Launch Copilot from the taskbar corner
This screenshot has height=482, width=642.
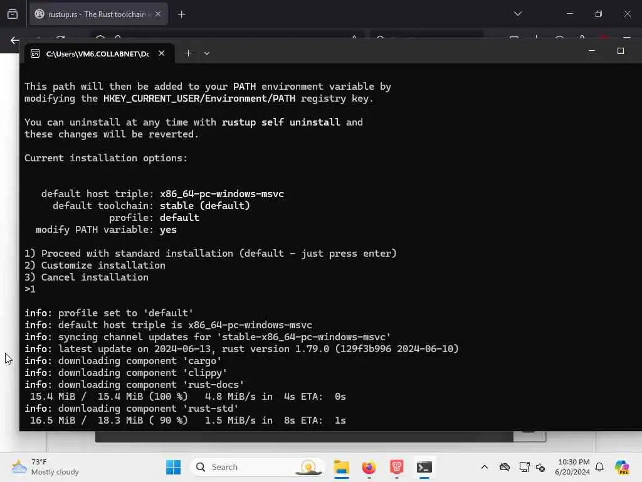622,467
